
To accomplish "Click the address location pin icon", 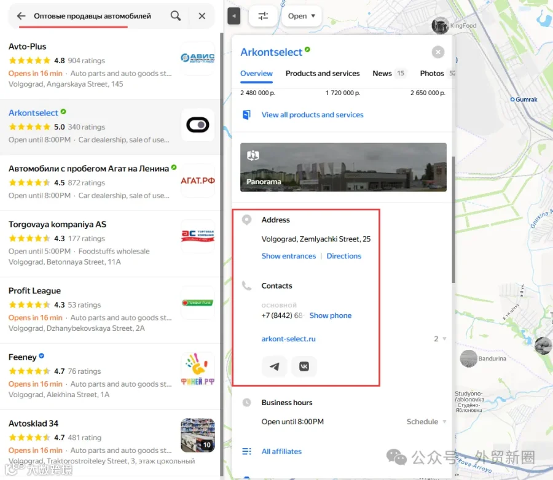I will coord(246,220).
